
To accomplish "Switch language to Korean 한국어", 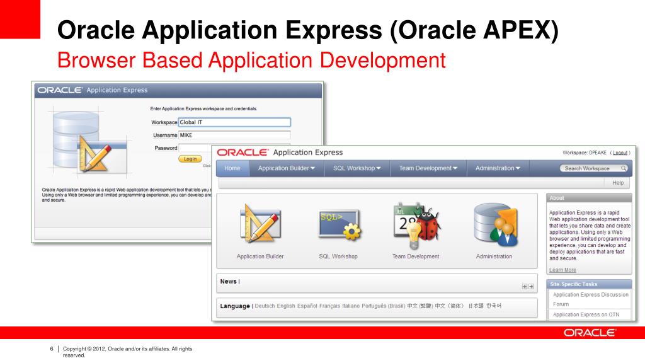I will coord(494,306).
